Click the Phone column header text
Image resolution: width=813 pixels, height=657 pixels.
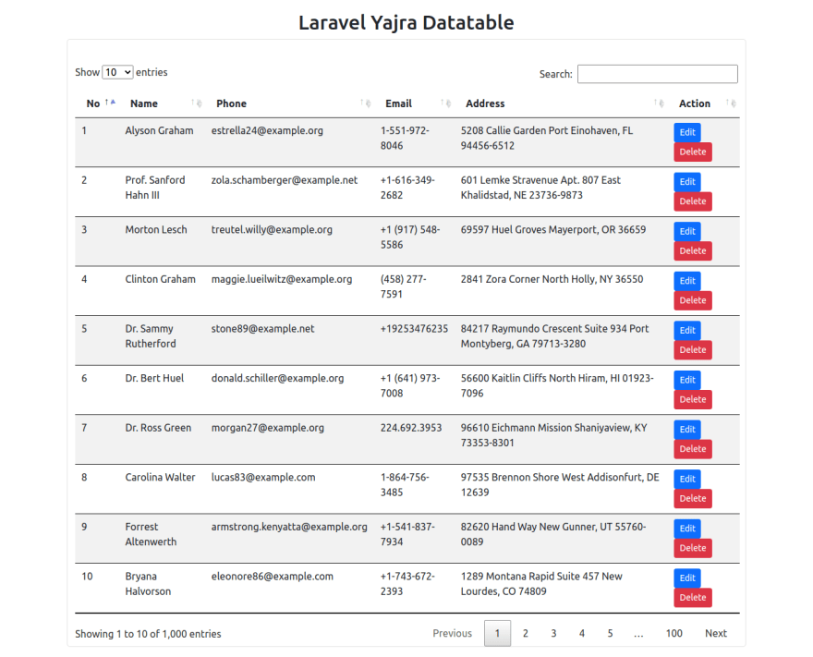(x=231, y=103)
